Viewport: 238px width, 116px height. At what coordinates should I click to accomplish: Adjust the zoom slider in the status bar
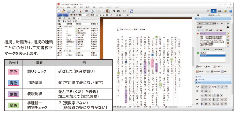pos(158,107)
